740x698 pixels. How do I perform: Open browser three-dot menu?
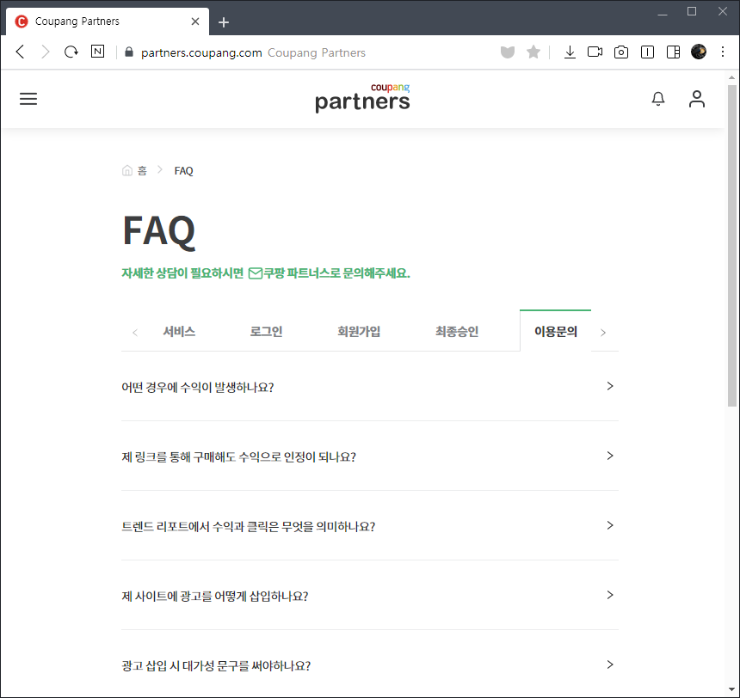click(723, 52)
